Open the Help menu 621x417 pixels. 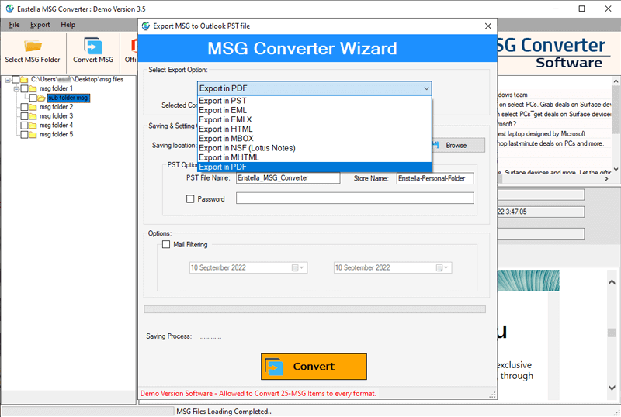coord(68,25)
